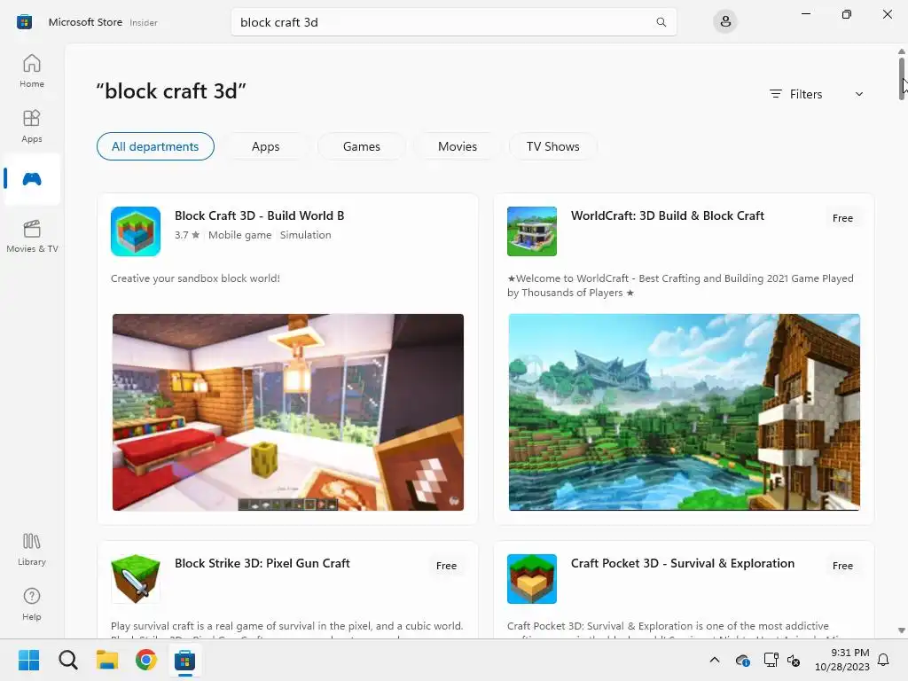Open Block Craft 3D - Build World B title
The image size is (908, 681).
point(260,215)
